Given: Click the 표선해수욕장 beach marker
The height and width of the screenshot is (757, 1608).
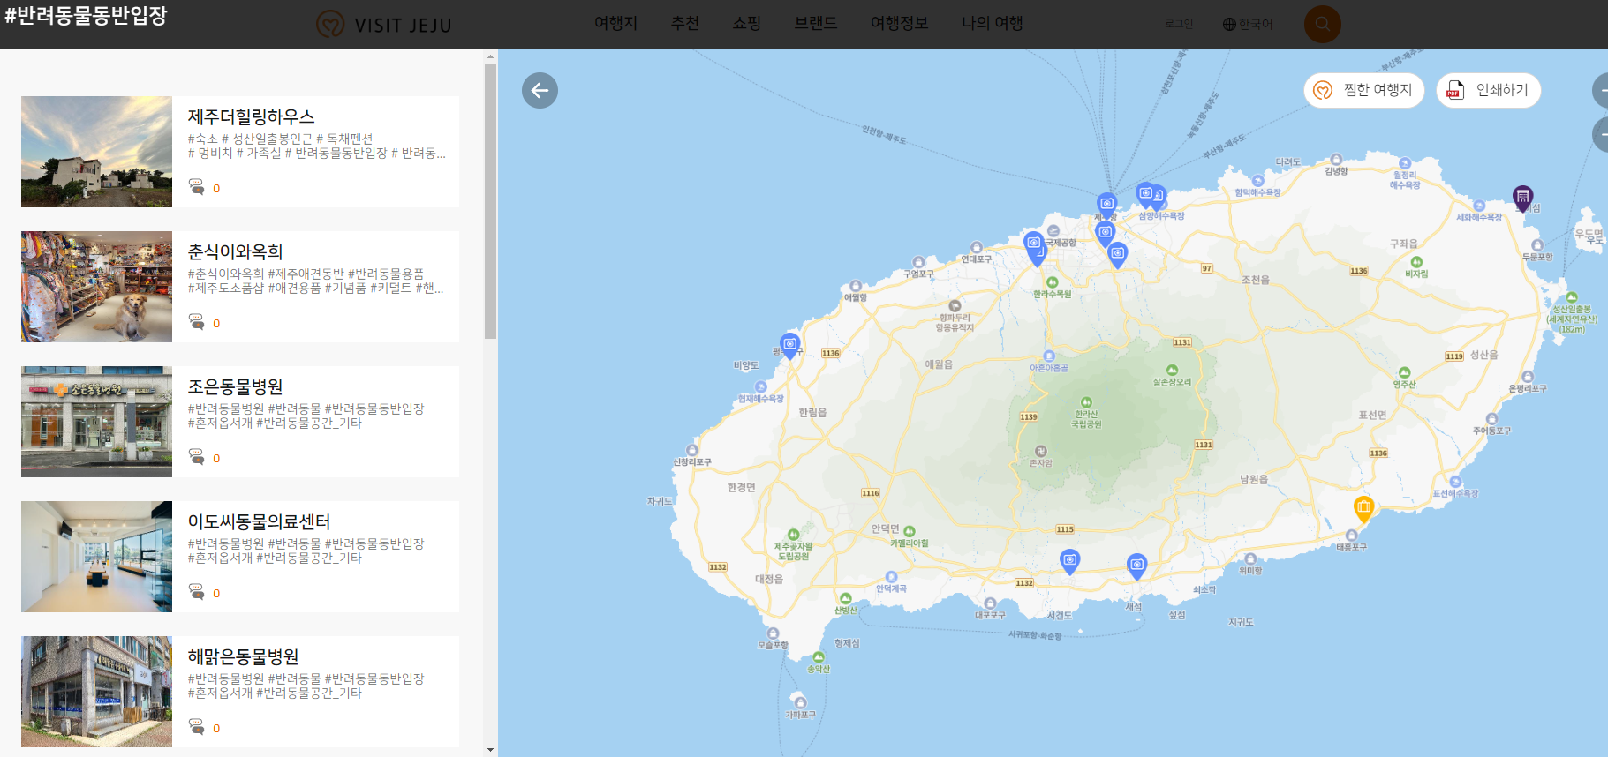Looking at the screenshot, I should coord(1455,483).
